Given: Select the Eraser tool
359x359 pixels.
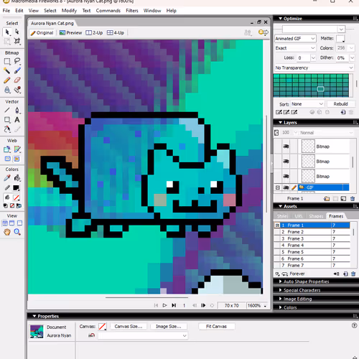Looking at the screenshot, I should (17, 80).
